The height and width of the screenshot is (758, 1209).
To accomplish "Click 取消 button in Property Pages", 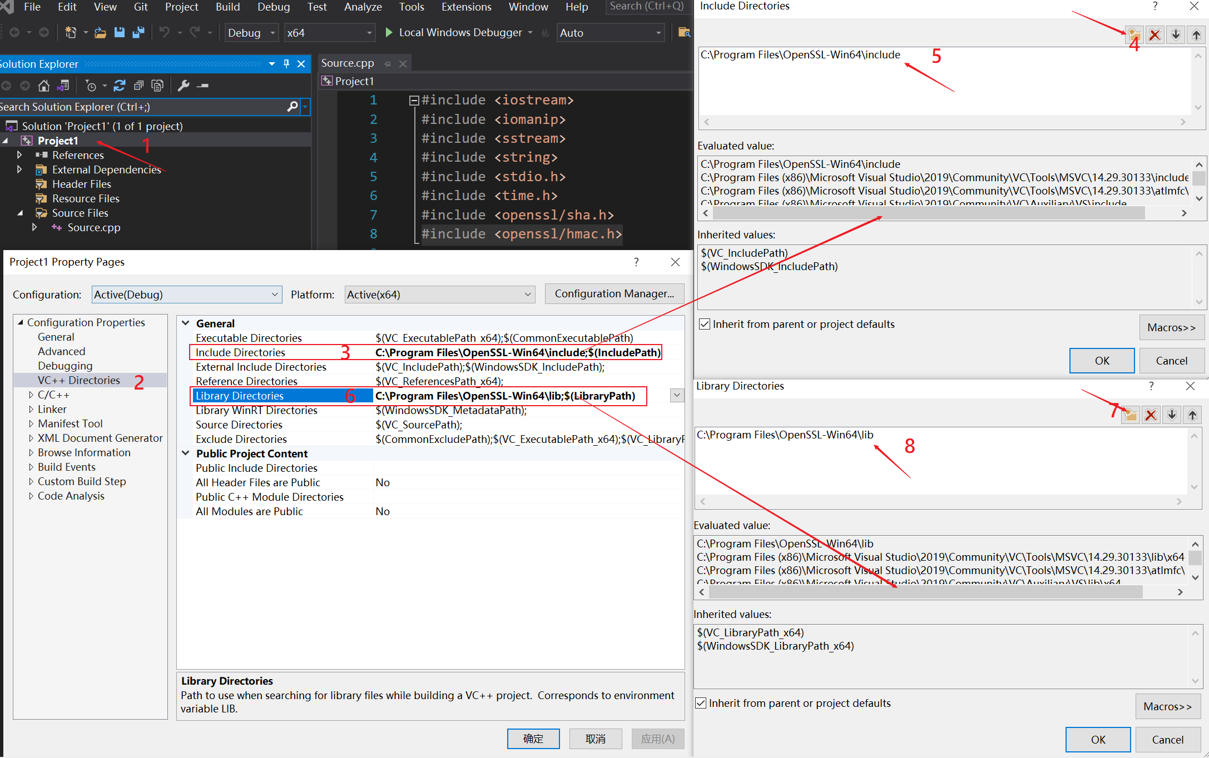I will tap(596, 739).
